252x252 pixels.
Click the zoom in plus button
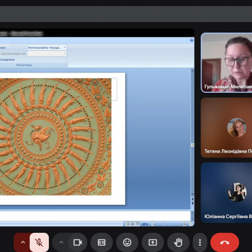(184, 224)
